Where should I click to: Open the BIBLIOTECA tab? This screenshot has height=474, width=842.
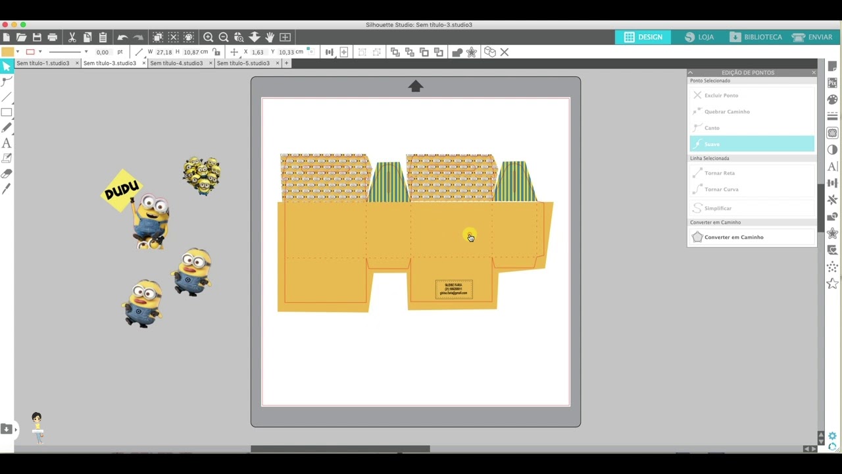pyautogui.click(x=755, y=37)
